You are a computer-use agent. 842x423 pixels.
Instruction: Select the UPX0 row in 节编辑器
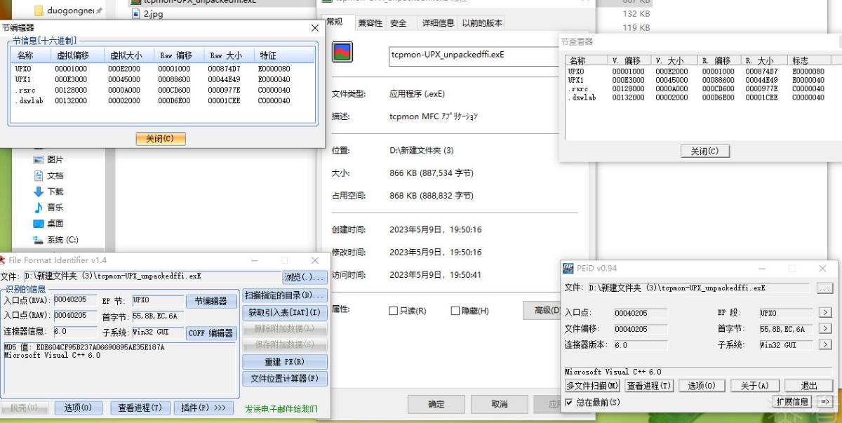[163, 69]
